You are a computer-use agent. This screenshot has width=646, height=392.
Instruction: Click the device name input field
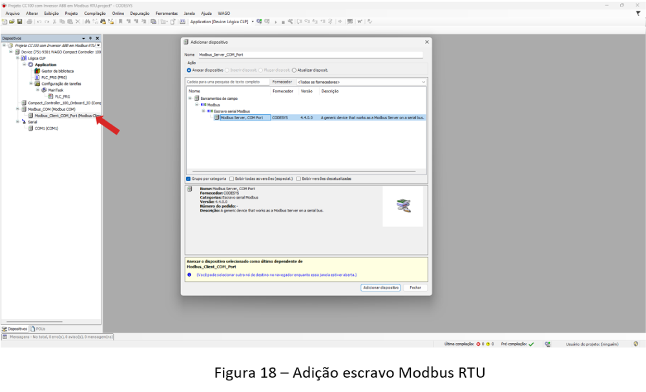(310, 55)
